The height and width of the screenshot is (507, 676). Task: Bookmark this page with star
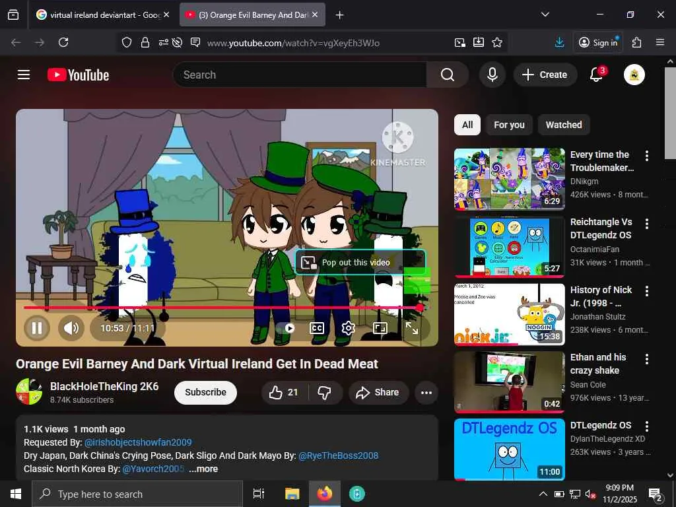497,42
